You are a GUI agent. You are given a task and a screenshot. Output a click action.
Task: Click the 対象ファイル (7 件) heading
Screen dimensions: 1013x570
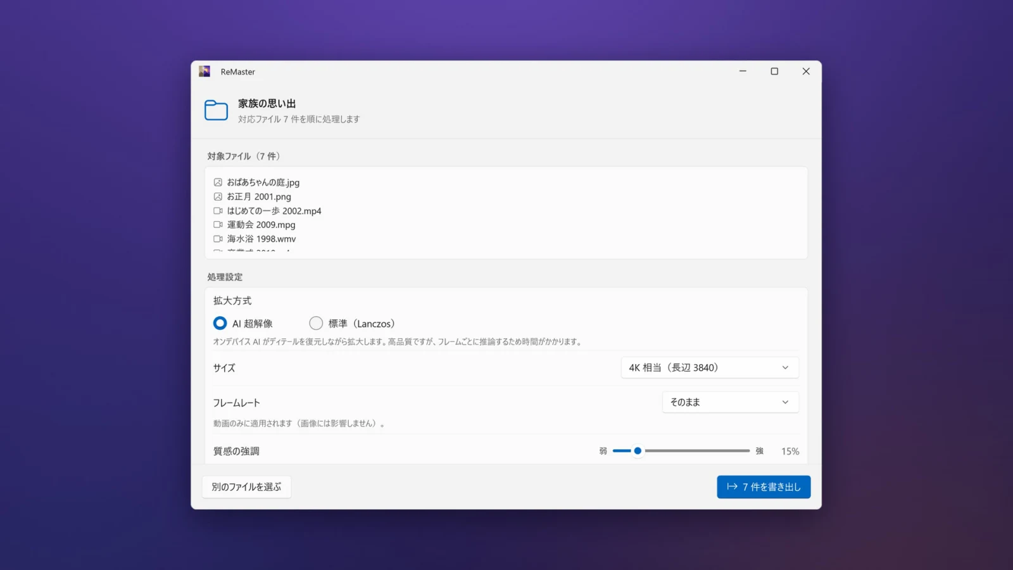[x=244, y=156]
